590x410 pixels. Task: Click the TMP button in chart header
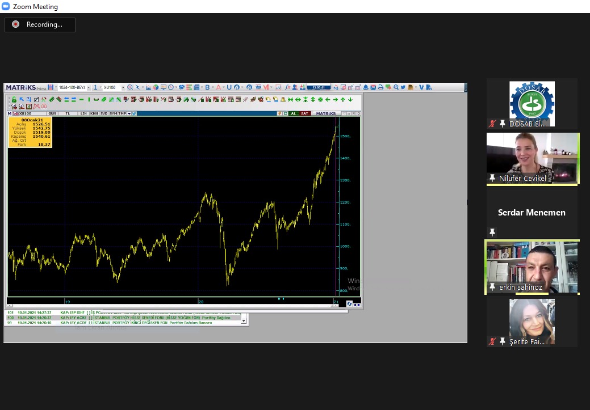click(122, 113)
